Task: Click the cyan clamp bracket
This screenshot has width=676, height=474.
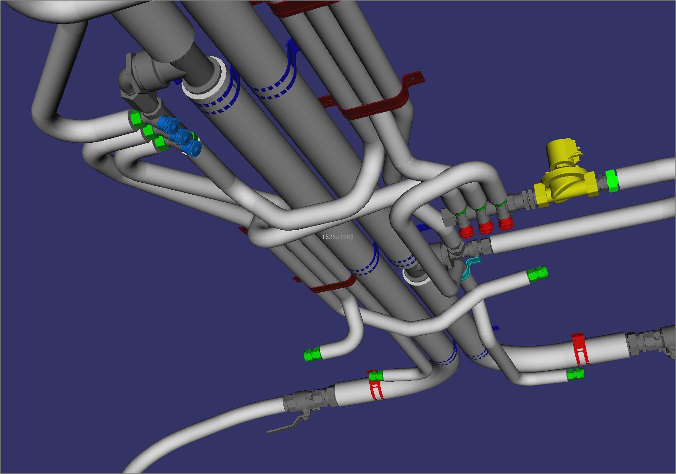Action: (x=469, y=269)
